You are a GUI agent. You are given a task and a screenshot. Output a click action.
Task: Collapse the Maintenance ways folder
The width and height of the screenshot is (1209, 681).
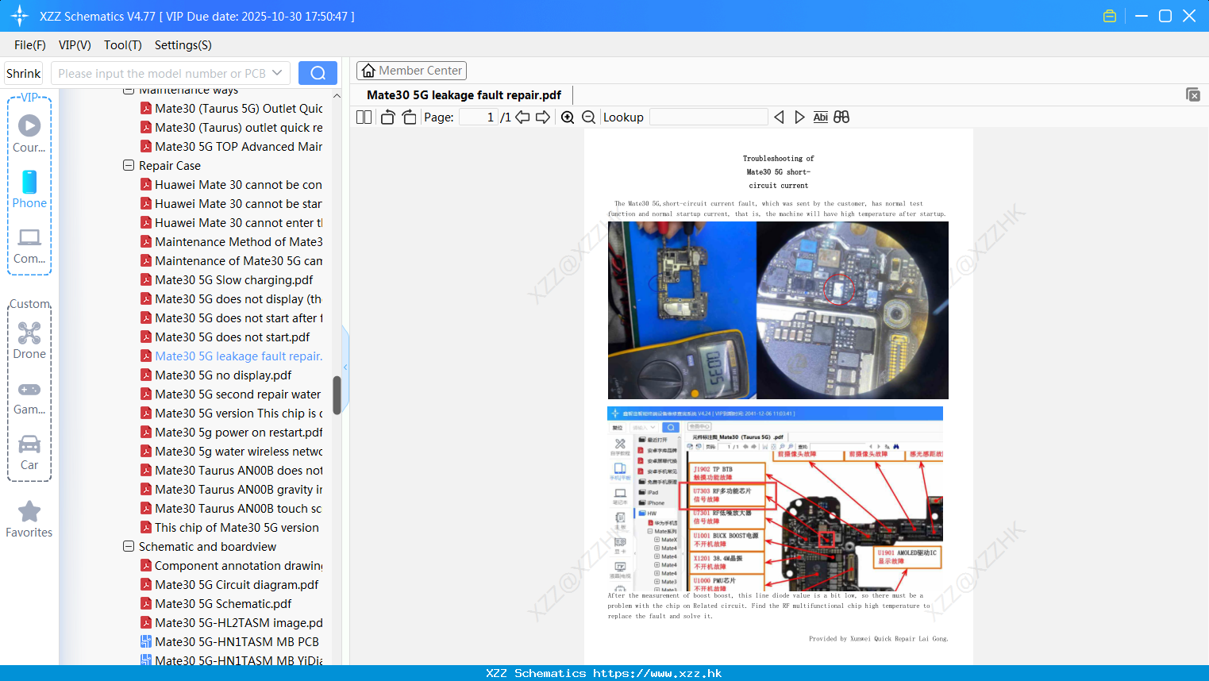pyautogui.click(x=129, y=90)
